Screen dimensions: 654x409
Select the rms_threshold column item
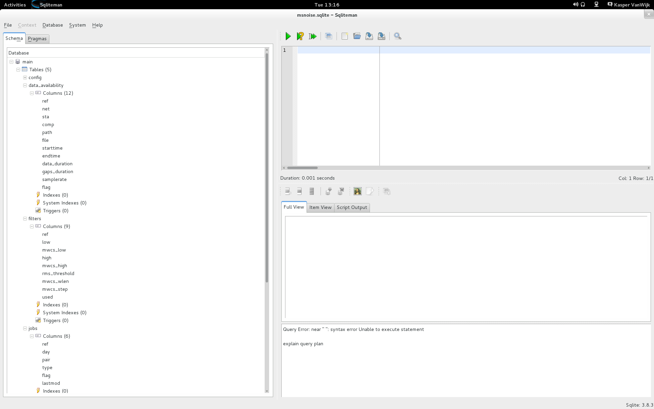[58, 273]
